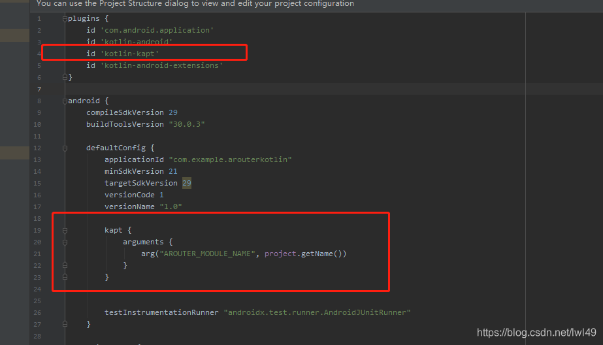Click Project Structure notification banner text
This screenshot has width=603, height=345.
[x=195, y=4]
